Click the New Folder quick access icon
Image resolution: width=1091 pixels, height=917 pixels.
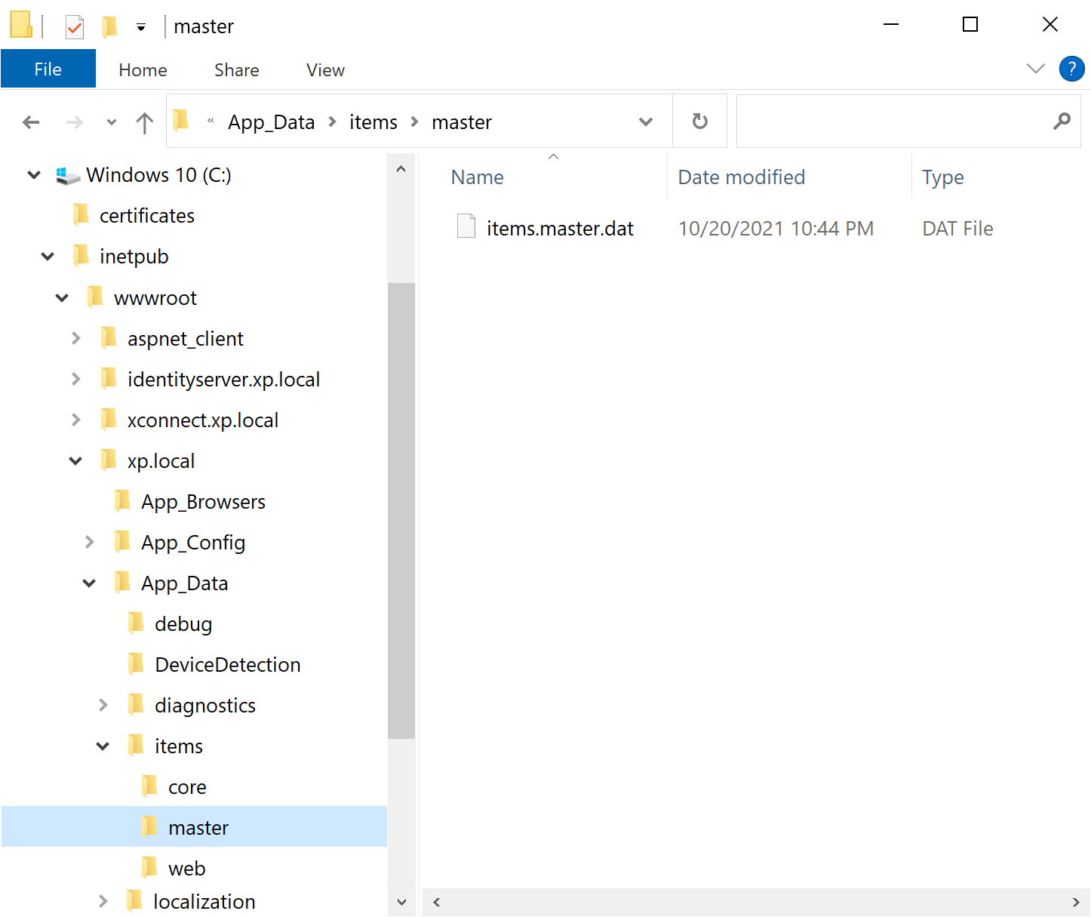(110, 27)
